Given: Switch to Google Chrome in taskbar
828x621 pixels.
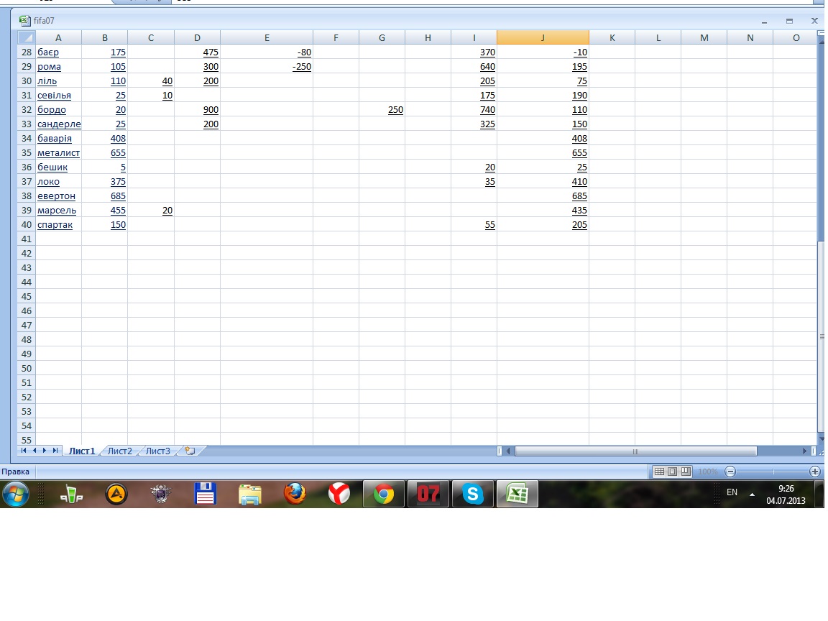Looking at the screenshot, I should coord(384,494).
